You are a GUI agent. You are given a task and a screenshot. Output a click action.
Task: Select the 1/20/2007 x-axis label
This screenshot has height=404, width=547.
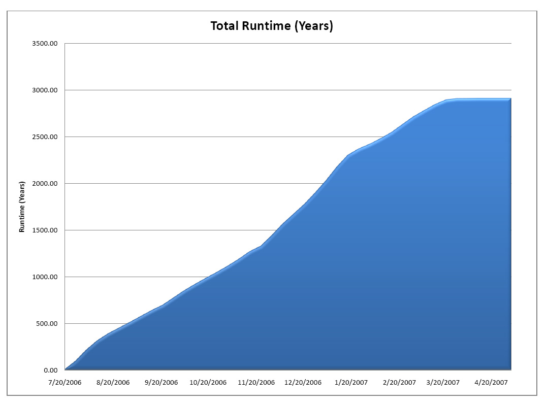pyautogui.click(x=351, y=382)
